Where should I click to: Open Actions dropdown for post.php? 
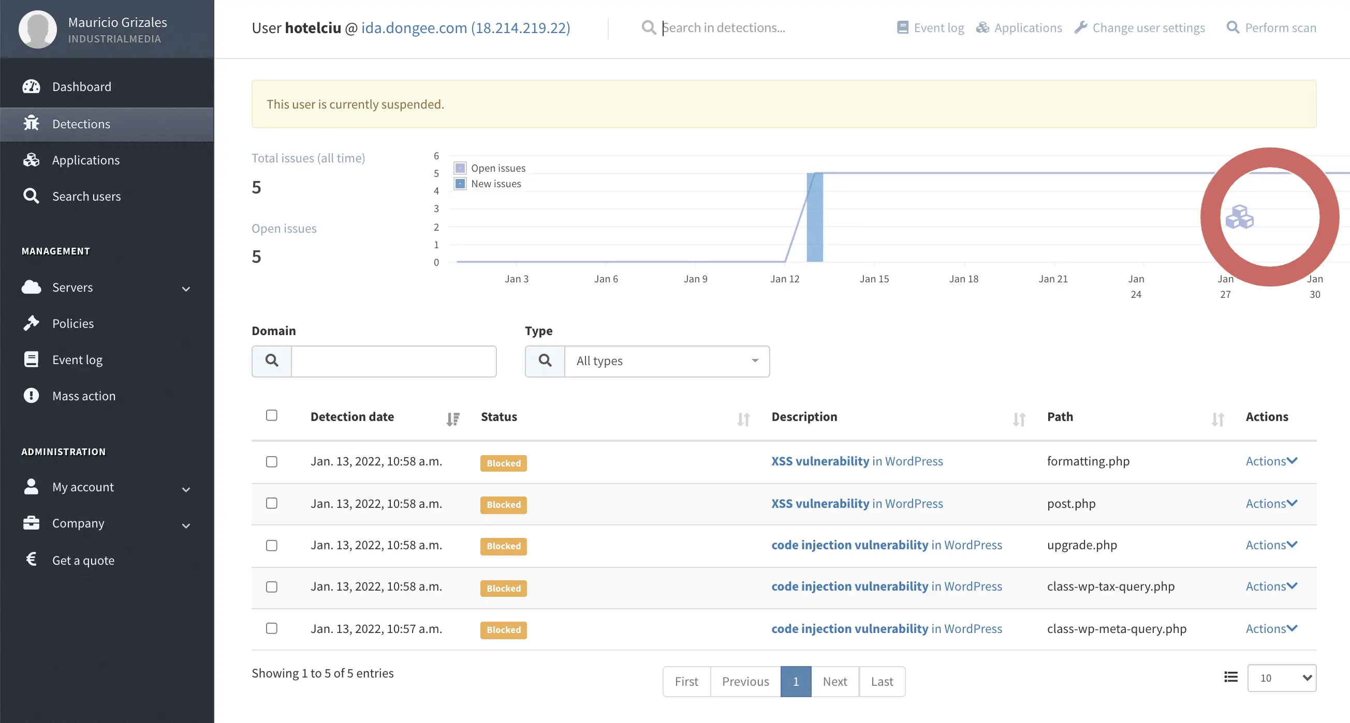coord(1272,504)
